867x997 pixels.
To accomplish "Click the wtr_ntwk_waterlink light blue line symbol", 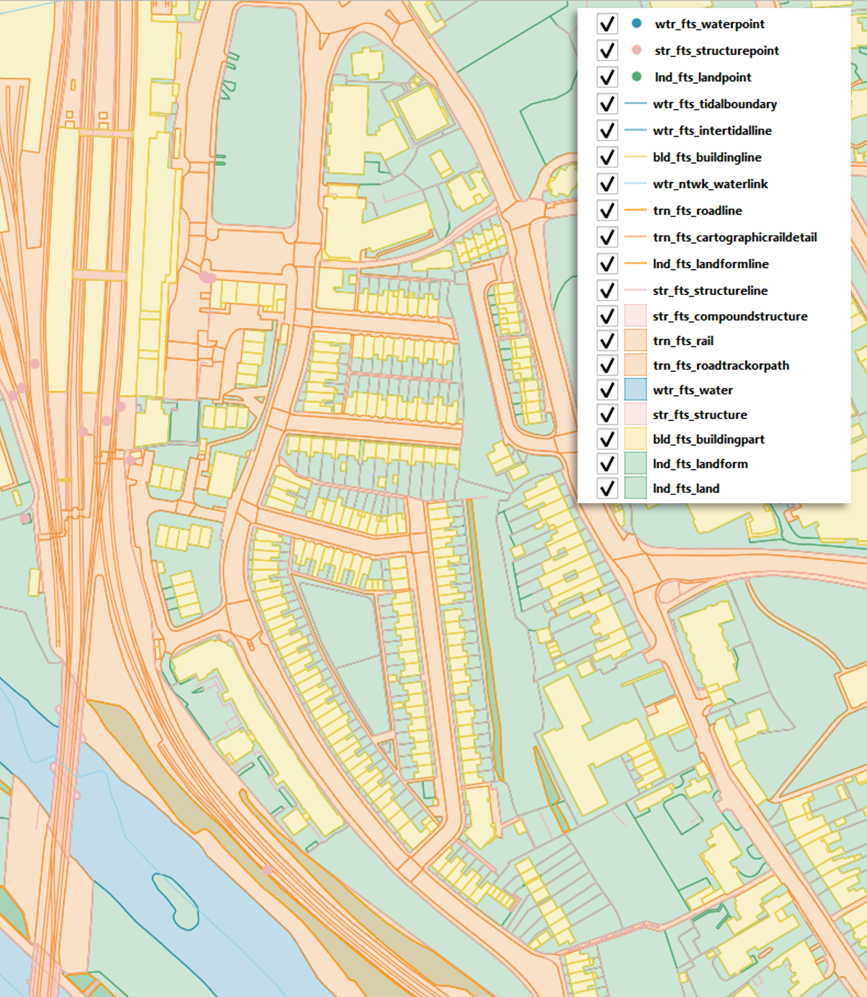I will tap(635, 183).
